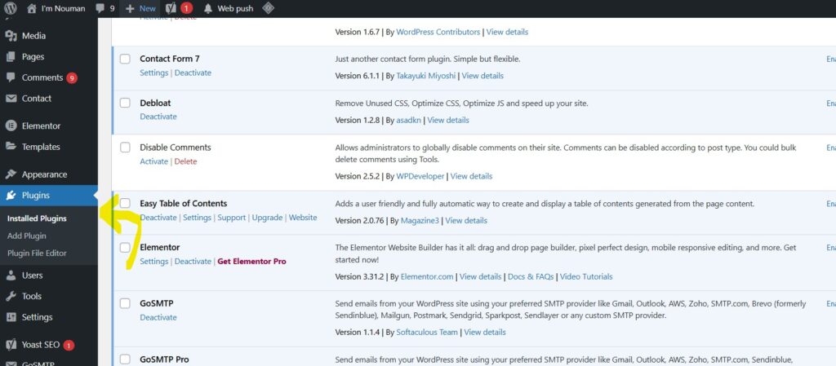Screen dimensions: 836x366
Task: Open Softaculous Team author link
Action: 427,332
